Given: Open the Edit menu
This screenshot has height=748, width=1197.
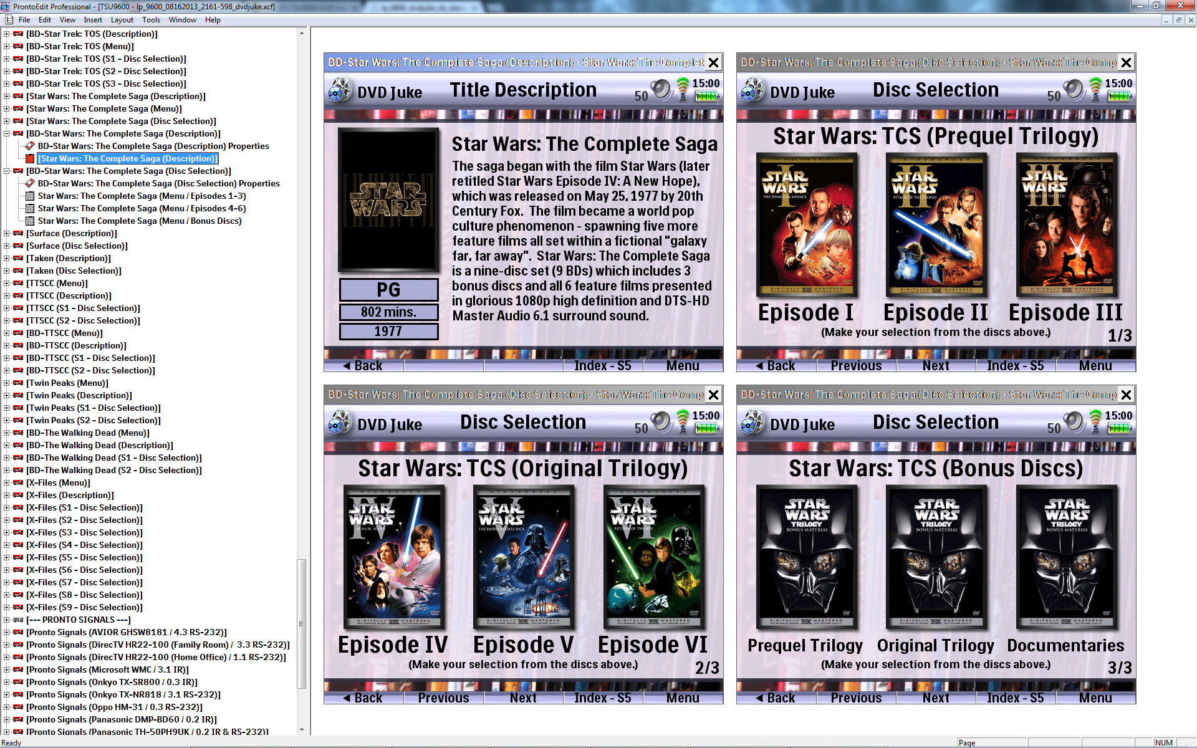Looking at the screenshot, I should pos(45,20).
